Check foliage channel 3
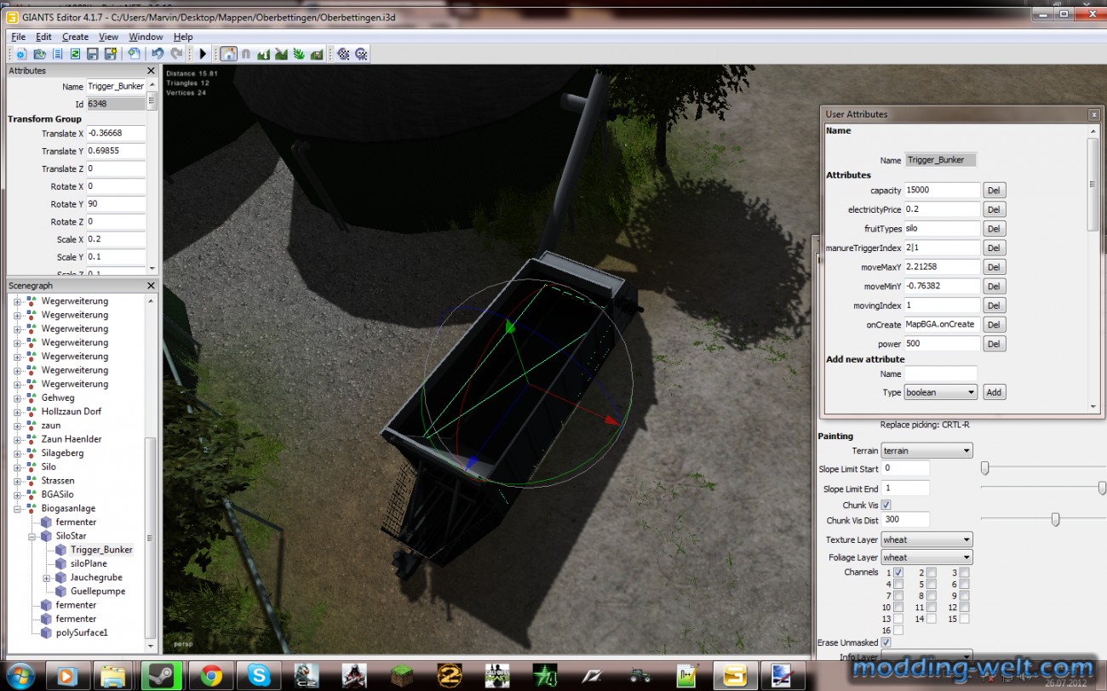The width and height of the screenshot is (1107, 691). pos(964,573)
